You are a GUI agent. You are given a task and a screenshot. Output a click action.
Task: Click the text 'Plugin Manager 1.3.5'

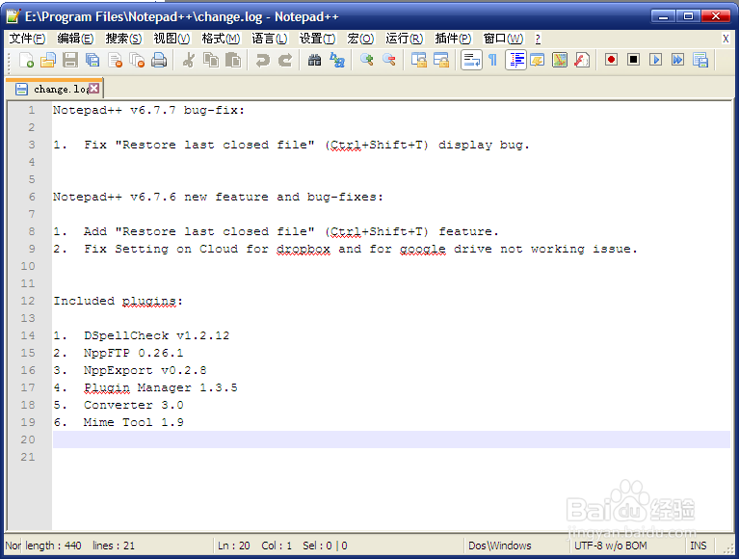(160, 387)
